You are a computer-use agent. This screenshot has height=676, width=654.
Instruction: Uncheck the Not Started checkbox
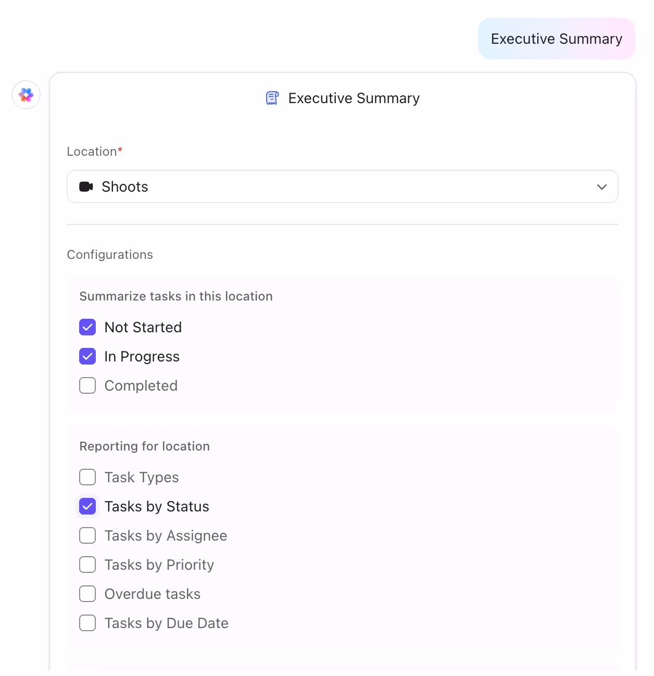coord(87,327)
